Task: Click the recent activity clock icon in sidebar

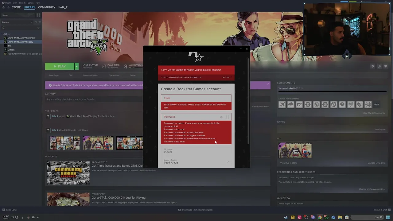Action: click(x=36, y=22)
